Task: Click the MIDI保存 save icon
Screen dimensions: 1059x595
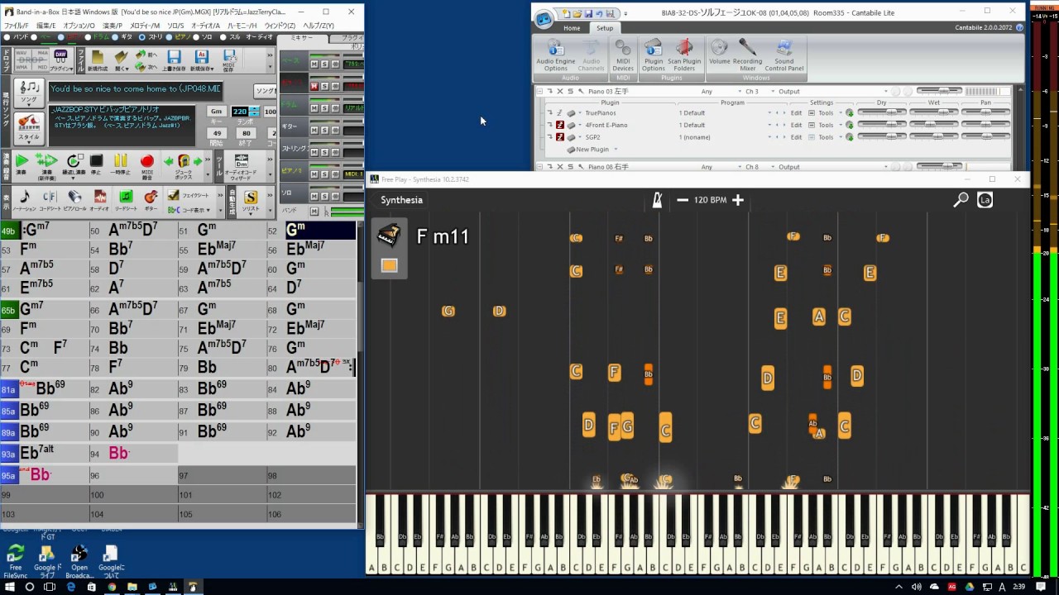Action: pyautogui.click(x=229, y=59)
